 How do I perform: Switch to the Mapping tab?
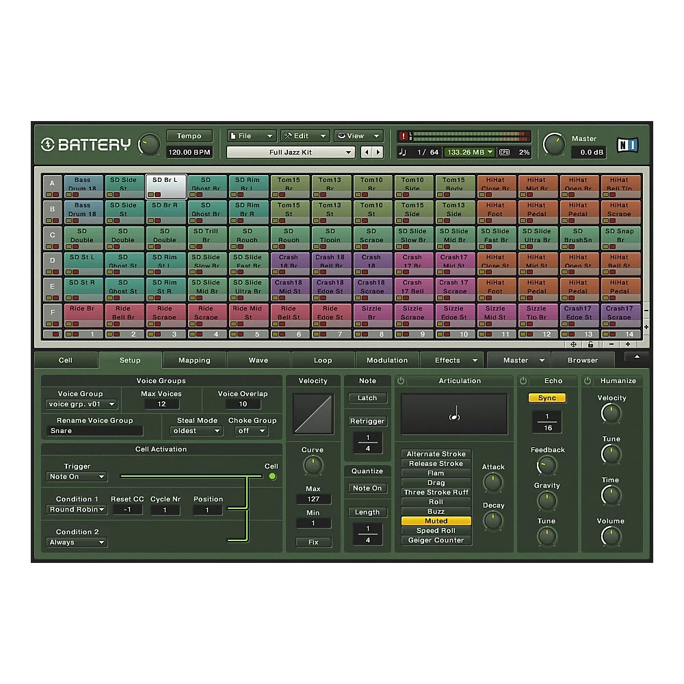pyautogui.click(x=194, y=360)
